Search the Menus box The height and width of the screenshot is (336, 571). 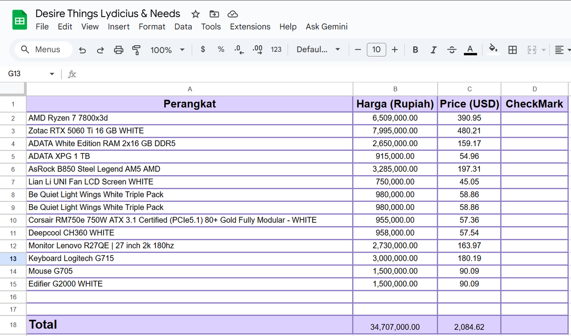[x=43, y=49]
